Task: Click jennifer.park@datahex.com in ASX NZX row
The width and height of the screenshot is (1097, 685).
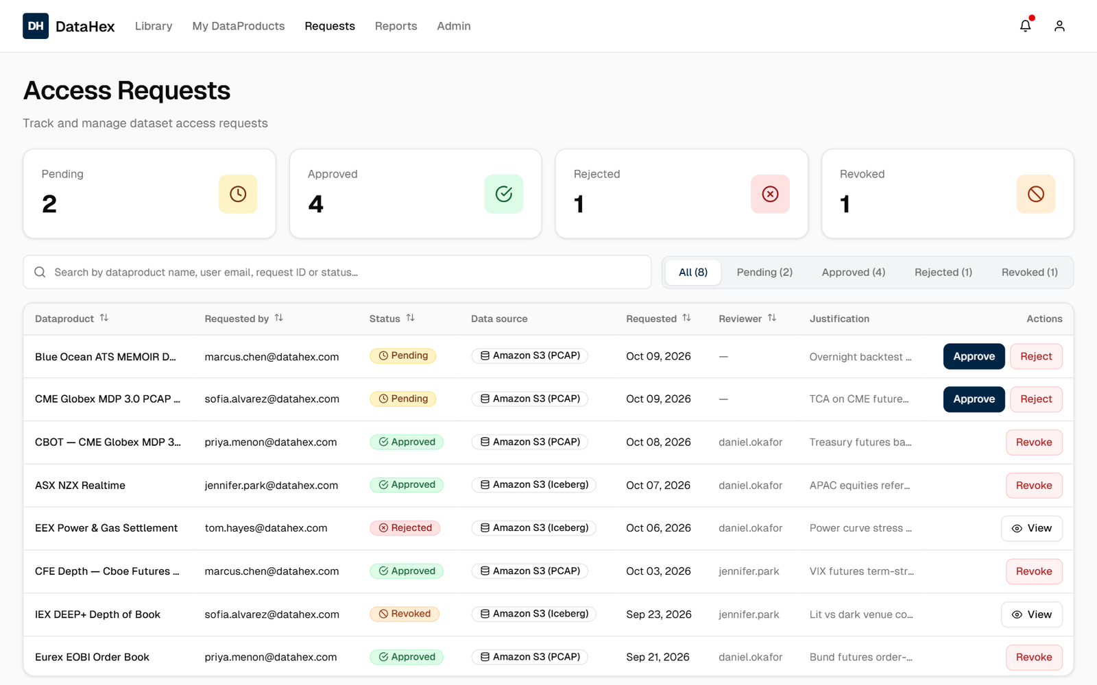Action: click(272, 486)
